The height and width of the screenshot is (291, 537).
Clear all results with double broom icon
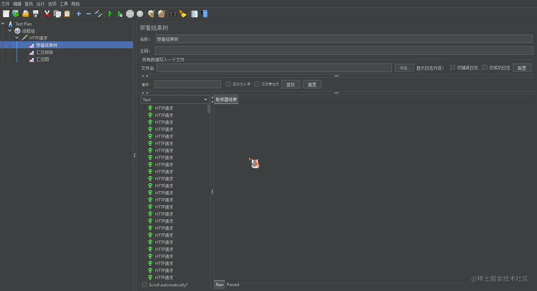pyautogui.click(x=162, y=14)
